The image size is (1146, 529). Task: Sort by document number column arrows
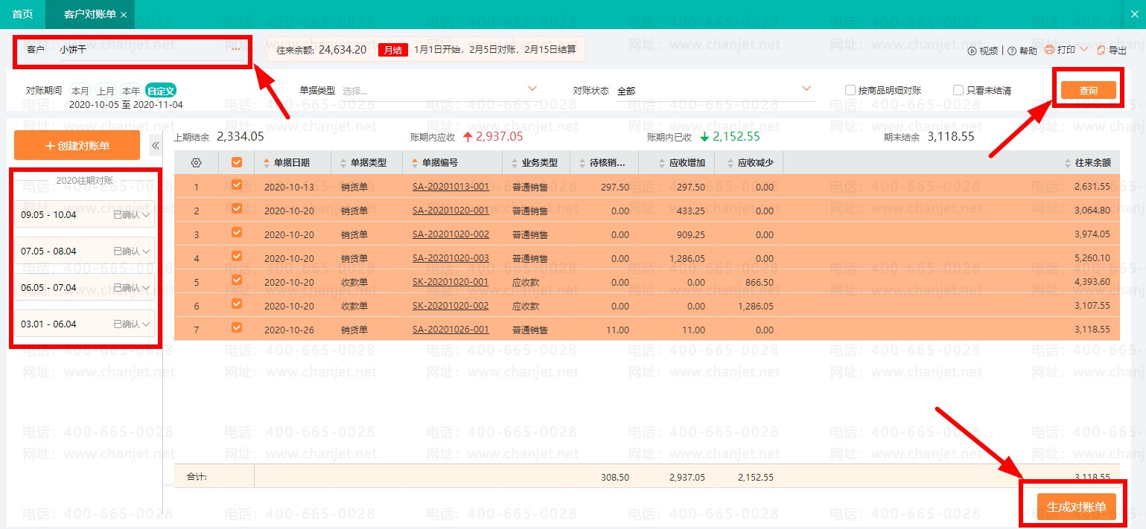tap(414, 163)
